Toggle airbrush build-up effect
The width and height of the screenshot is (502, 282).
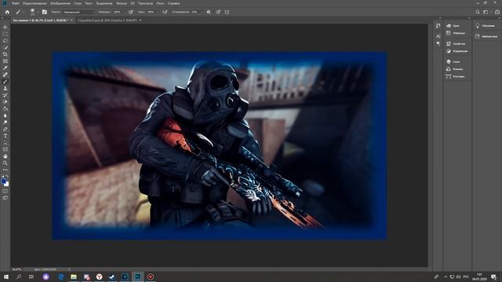[x=165, y=12]
